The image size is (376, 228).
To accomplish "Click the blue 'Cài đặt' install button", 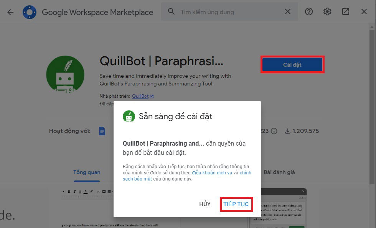I will [292, 65].
